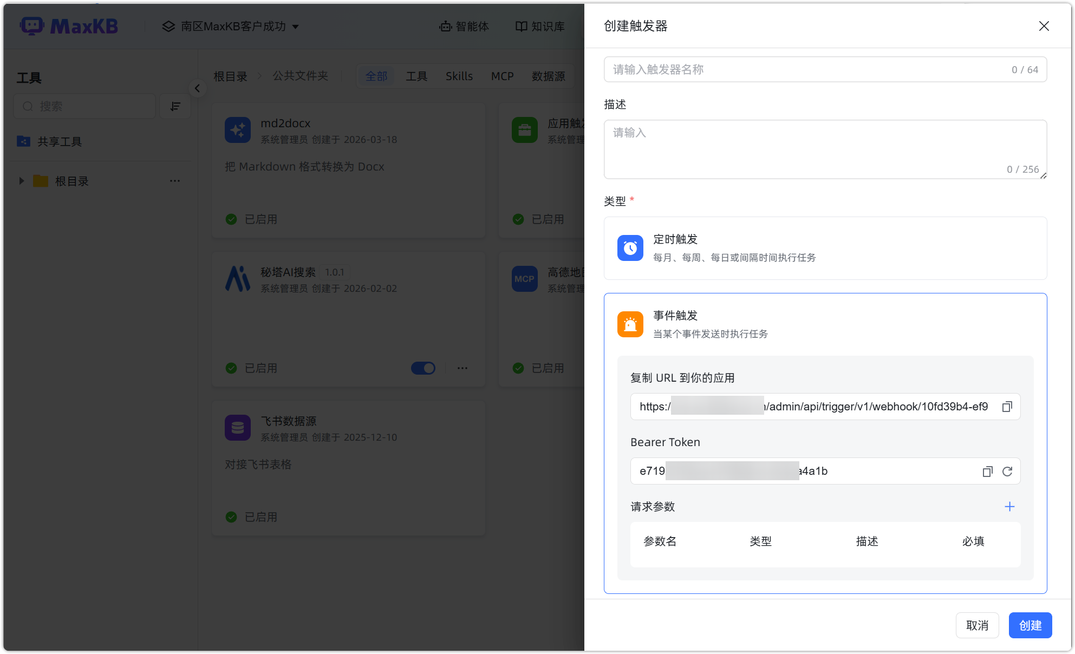Click the 飞书数据源 database icon
The height and width of the screenshot is (654, 1075).
point(238,428)
